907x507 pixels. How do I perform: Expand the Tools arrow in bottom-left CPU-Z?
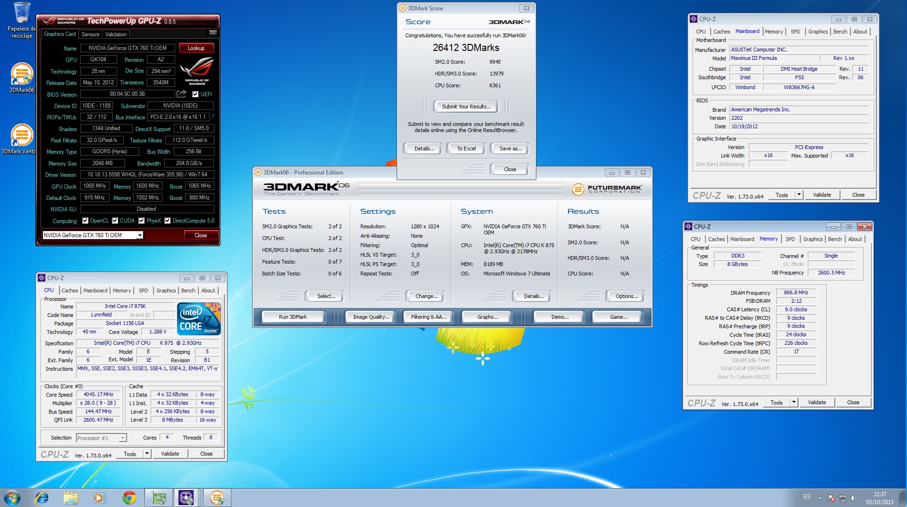coord(147,454)
